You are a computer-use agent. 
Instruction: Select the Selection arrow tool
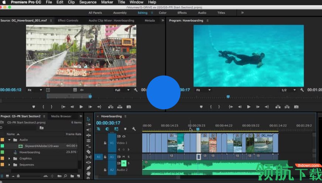pos(88,119)
